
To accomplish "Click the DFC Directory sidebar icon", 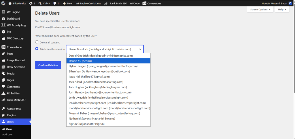I will [x=3, y=39].
